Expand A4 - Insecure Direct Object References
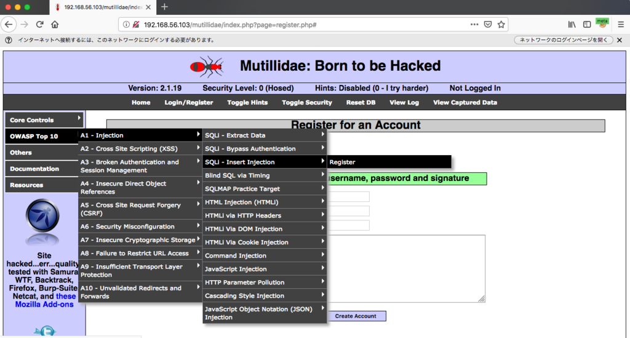The height and width of the screenshot is (338, 630). [140, 187]
